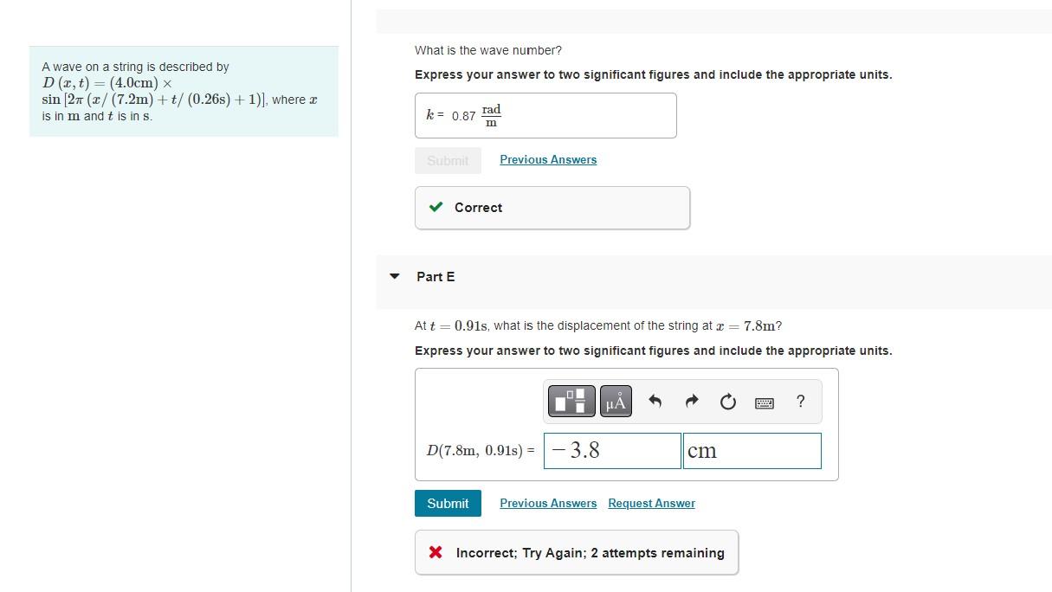Image resolution: width=1052 pixels, height=592 pixels.
Task: Click the red Incorrect X mark
Action: coord(436,551)
